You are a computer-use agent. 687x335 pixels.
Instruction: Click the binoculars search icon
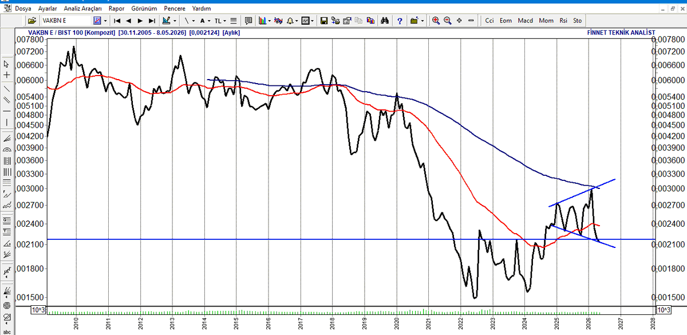(385, 21)
